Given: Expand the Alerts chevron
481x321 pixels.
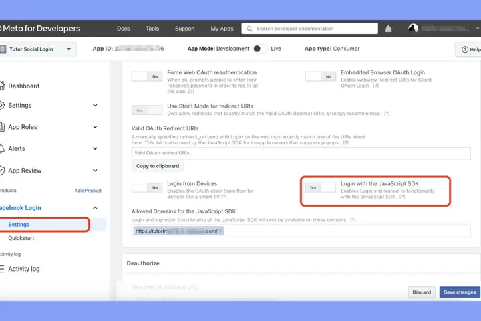Looking at the screenshot, I should 95,148.
